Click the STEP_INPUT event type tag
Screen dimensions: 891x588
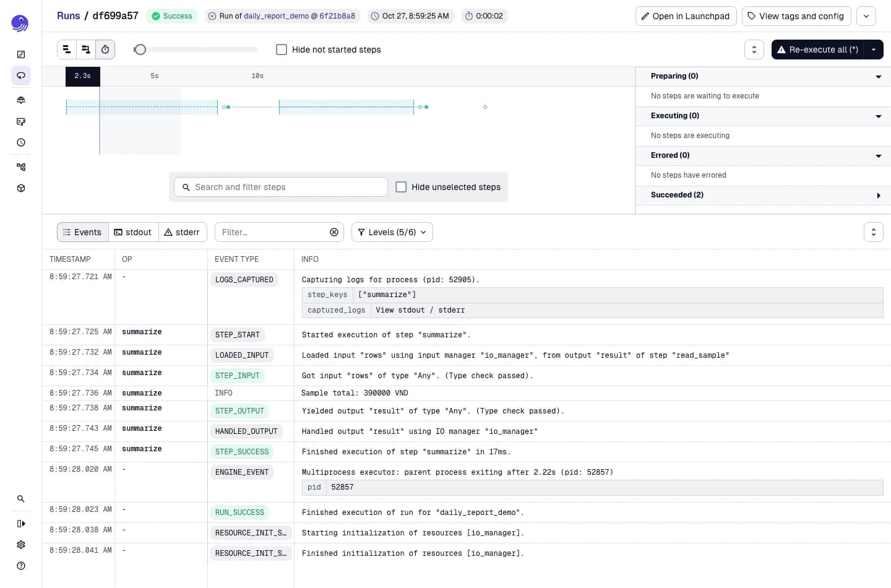click(238, 376)
